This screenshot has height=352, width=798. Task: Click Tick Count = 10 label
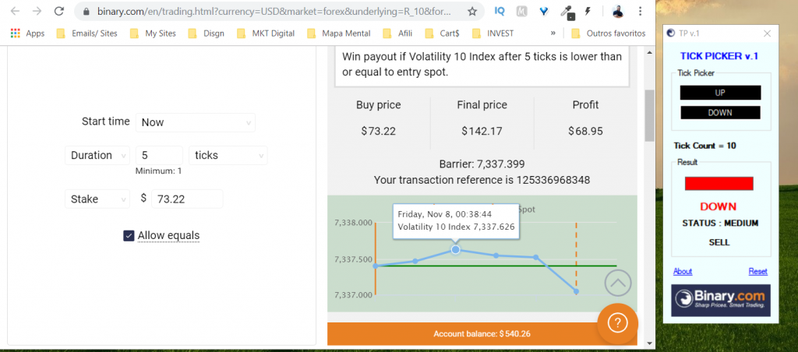click(x=704, y=146)
